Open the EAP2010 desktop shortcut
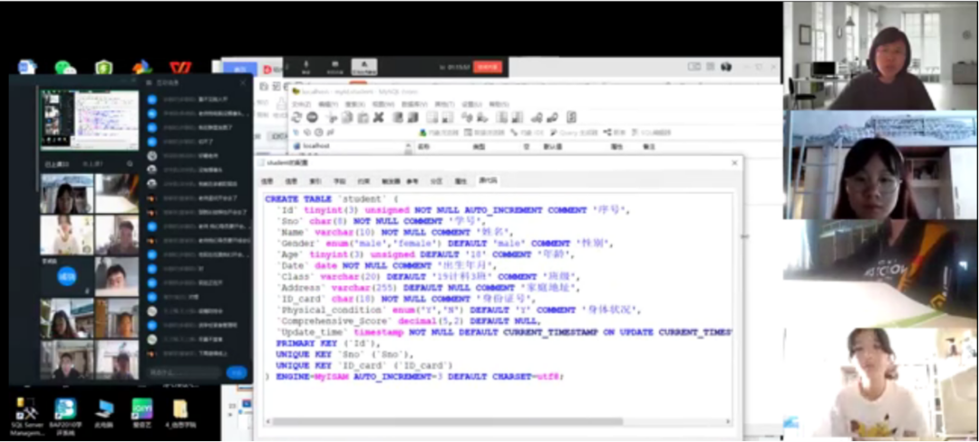Viewport: 979px width, 442px height. coord(65,416)
